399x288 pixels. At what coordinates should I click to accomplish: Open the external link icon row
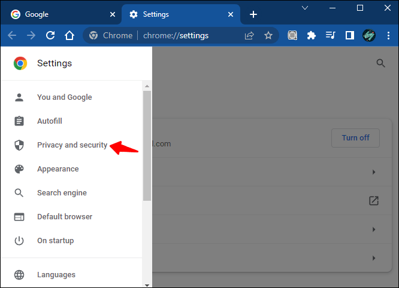(x=272, y=200)
